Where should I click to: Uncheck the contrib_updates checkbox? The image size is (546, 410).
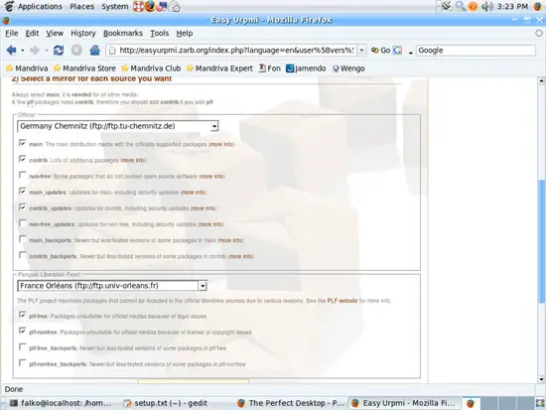point(22,206)
